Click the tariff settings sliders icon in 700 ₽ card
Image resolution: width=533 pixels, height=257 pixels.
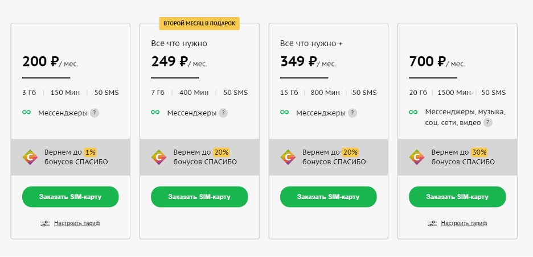click(x=432, y=223)
